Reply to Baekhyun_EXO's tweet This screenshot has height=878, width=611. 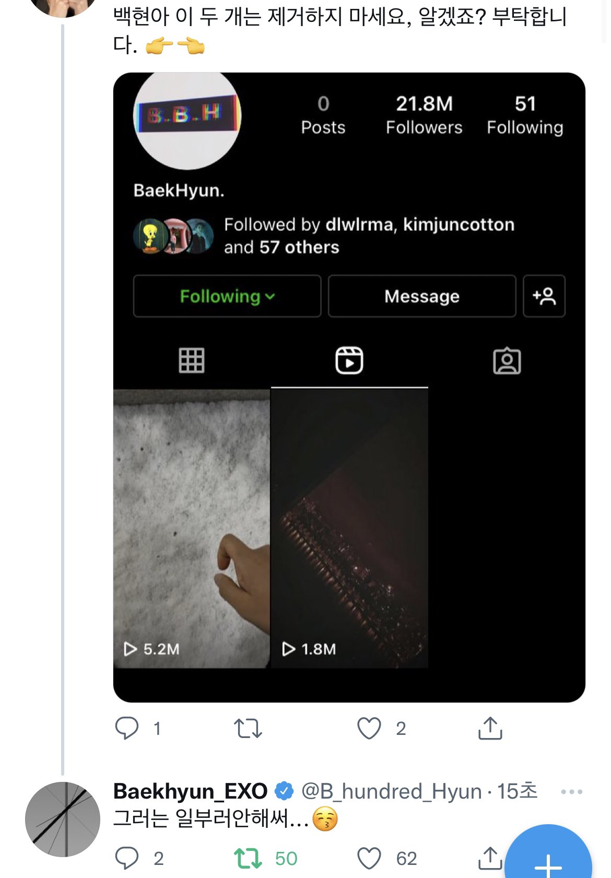pos(127,858)
